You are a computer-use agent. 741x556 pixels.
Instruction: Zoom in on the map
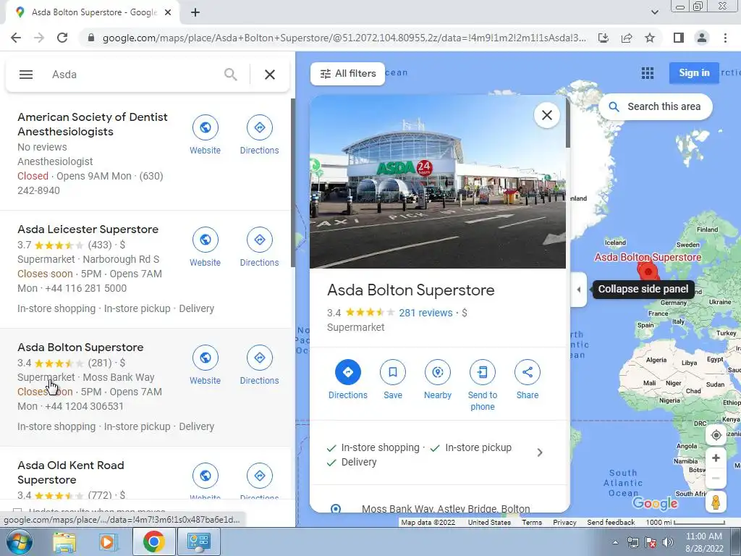coord(716,458)
